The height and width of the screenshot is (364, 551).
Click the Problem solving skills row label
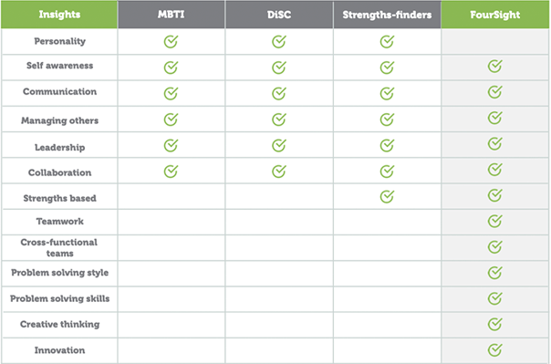[59, 298]
